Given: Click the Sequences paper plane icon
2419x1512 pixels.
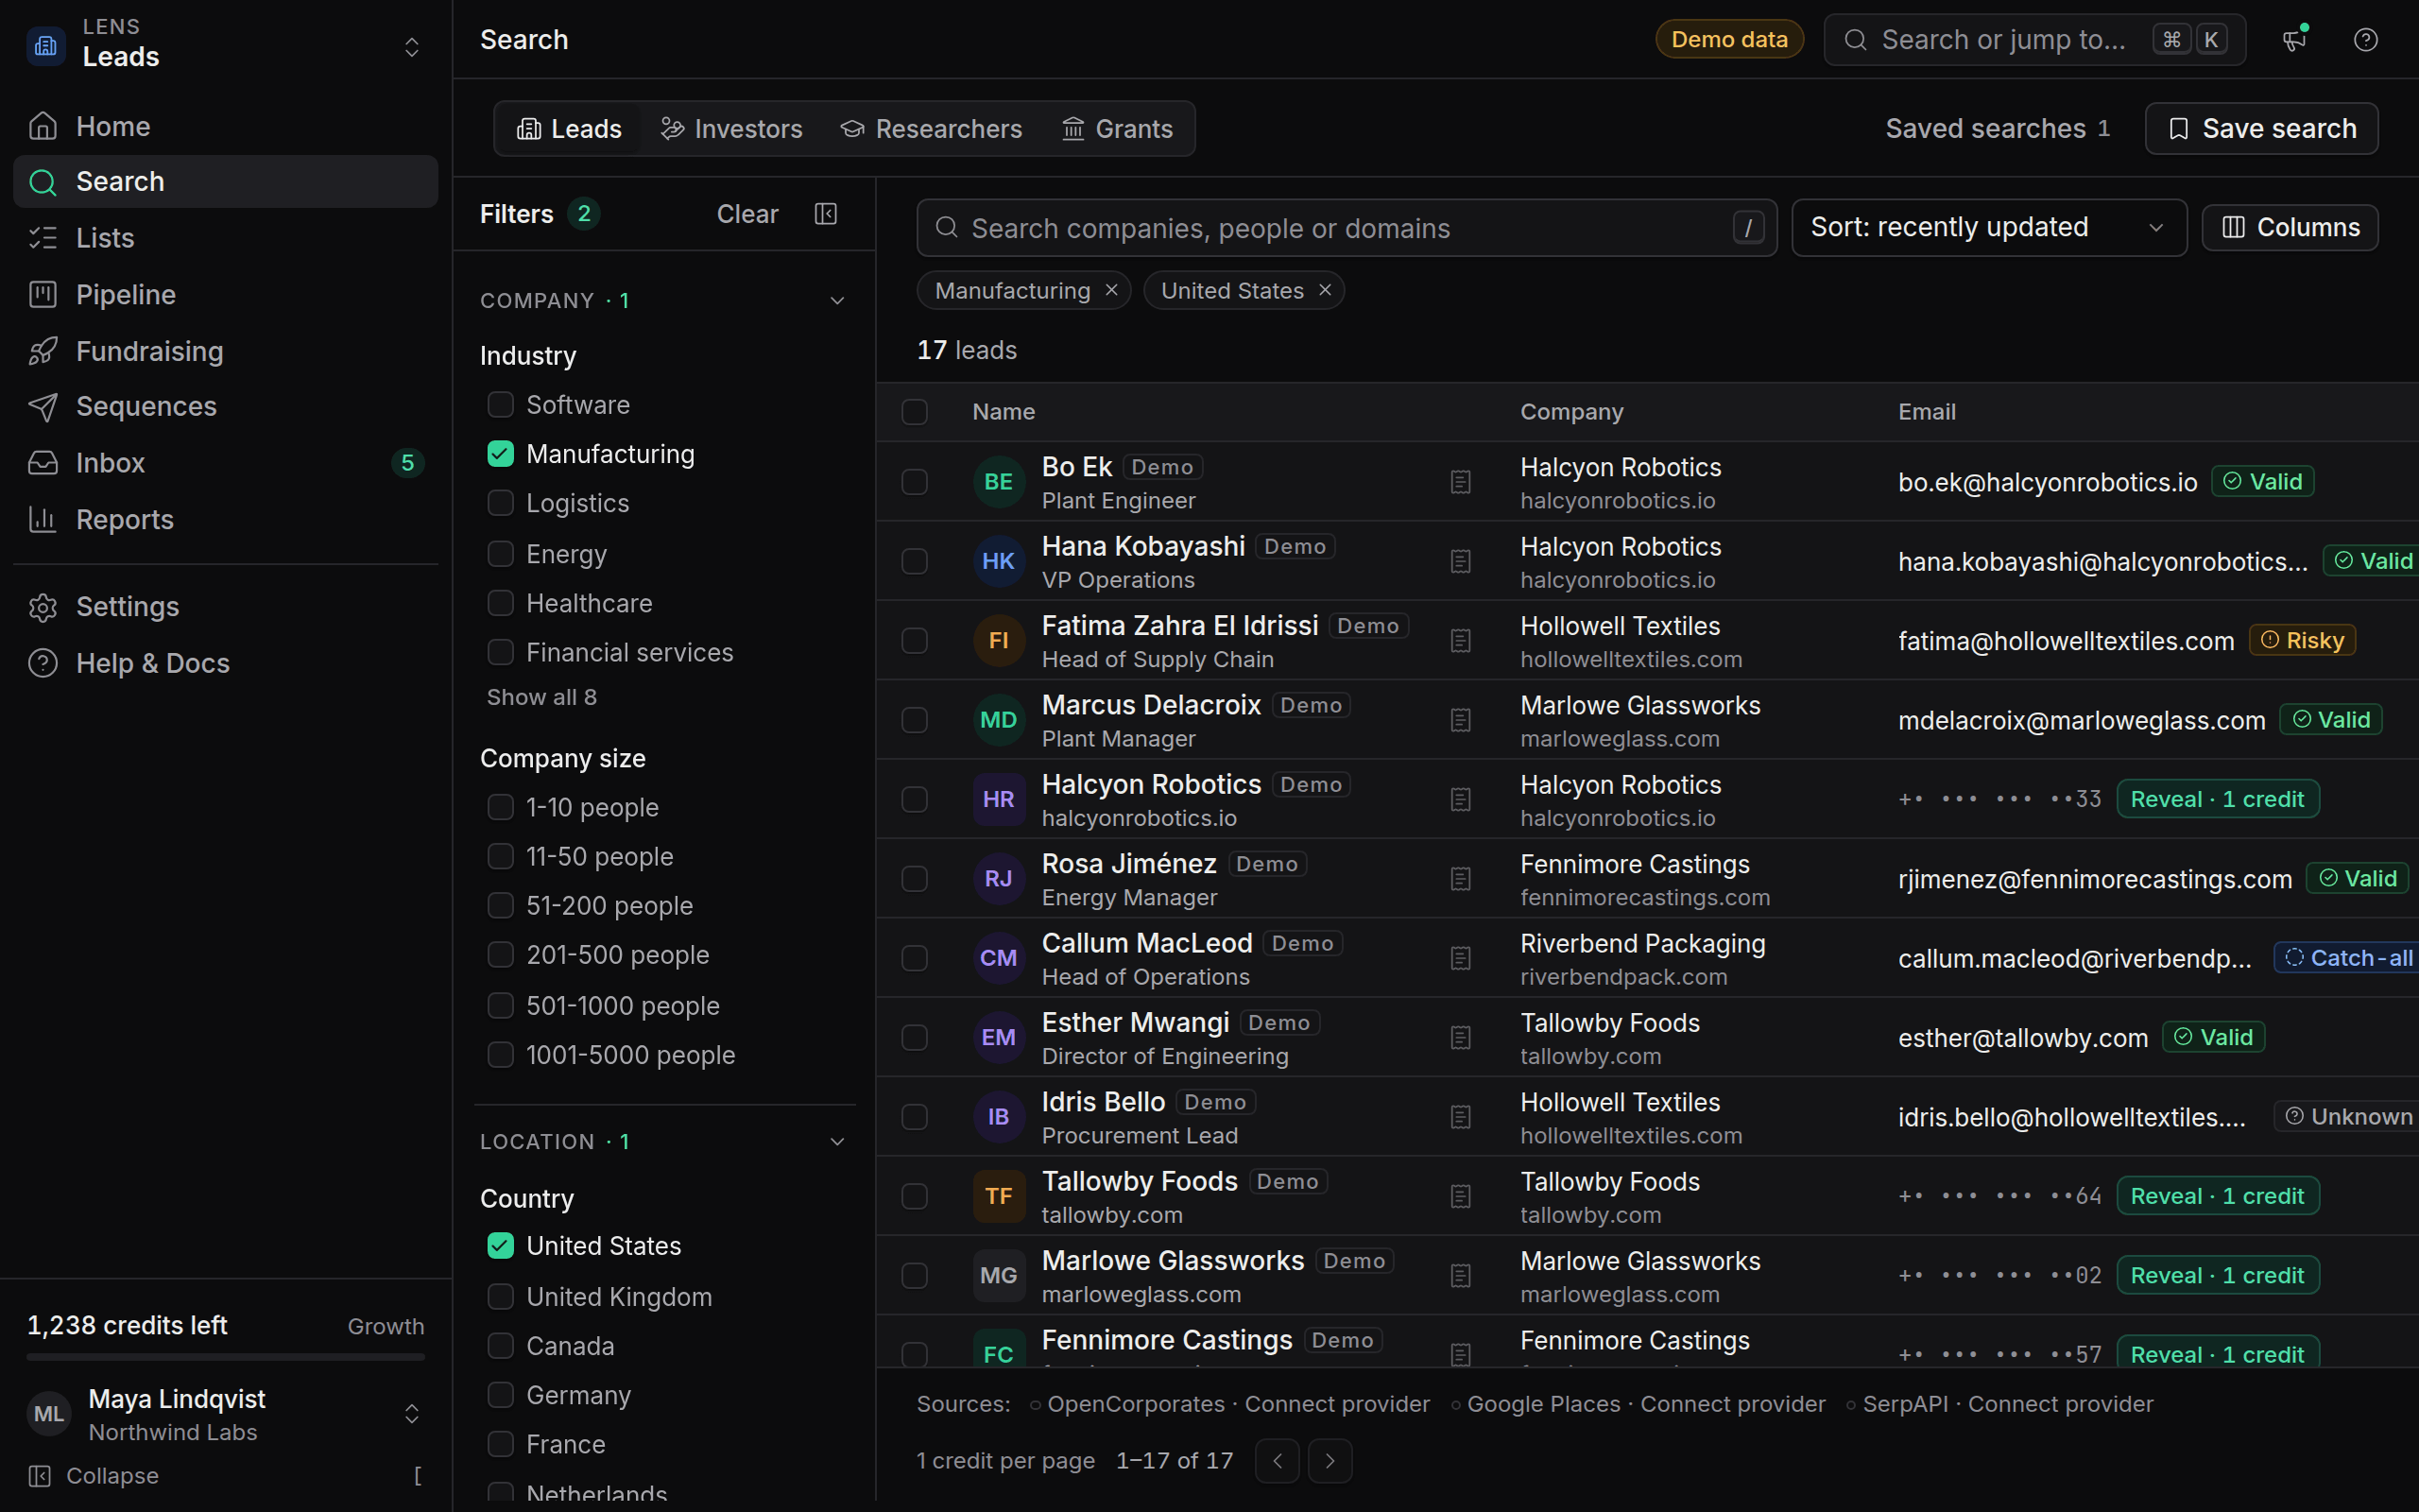Looking at the screenshot, I should [43, 406].
